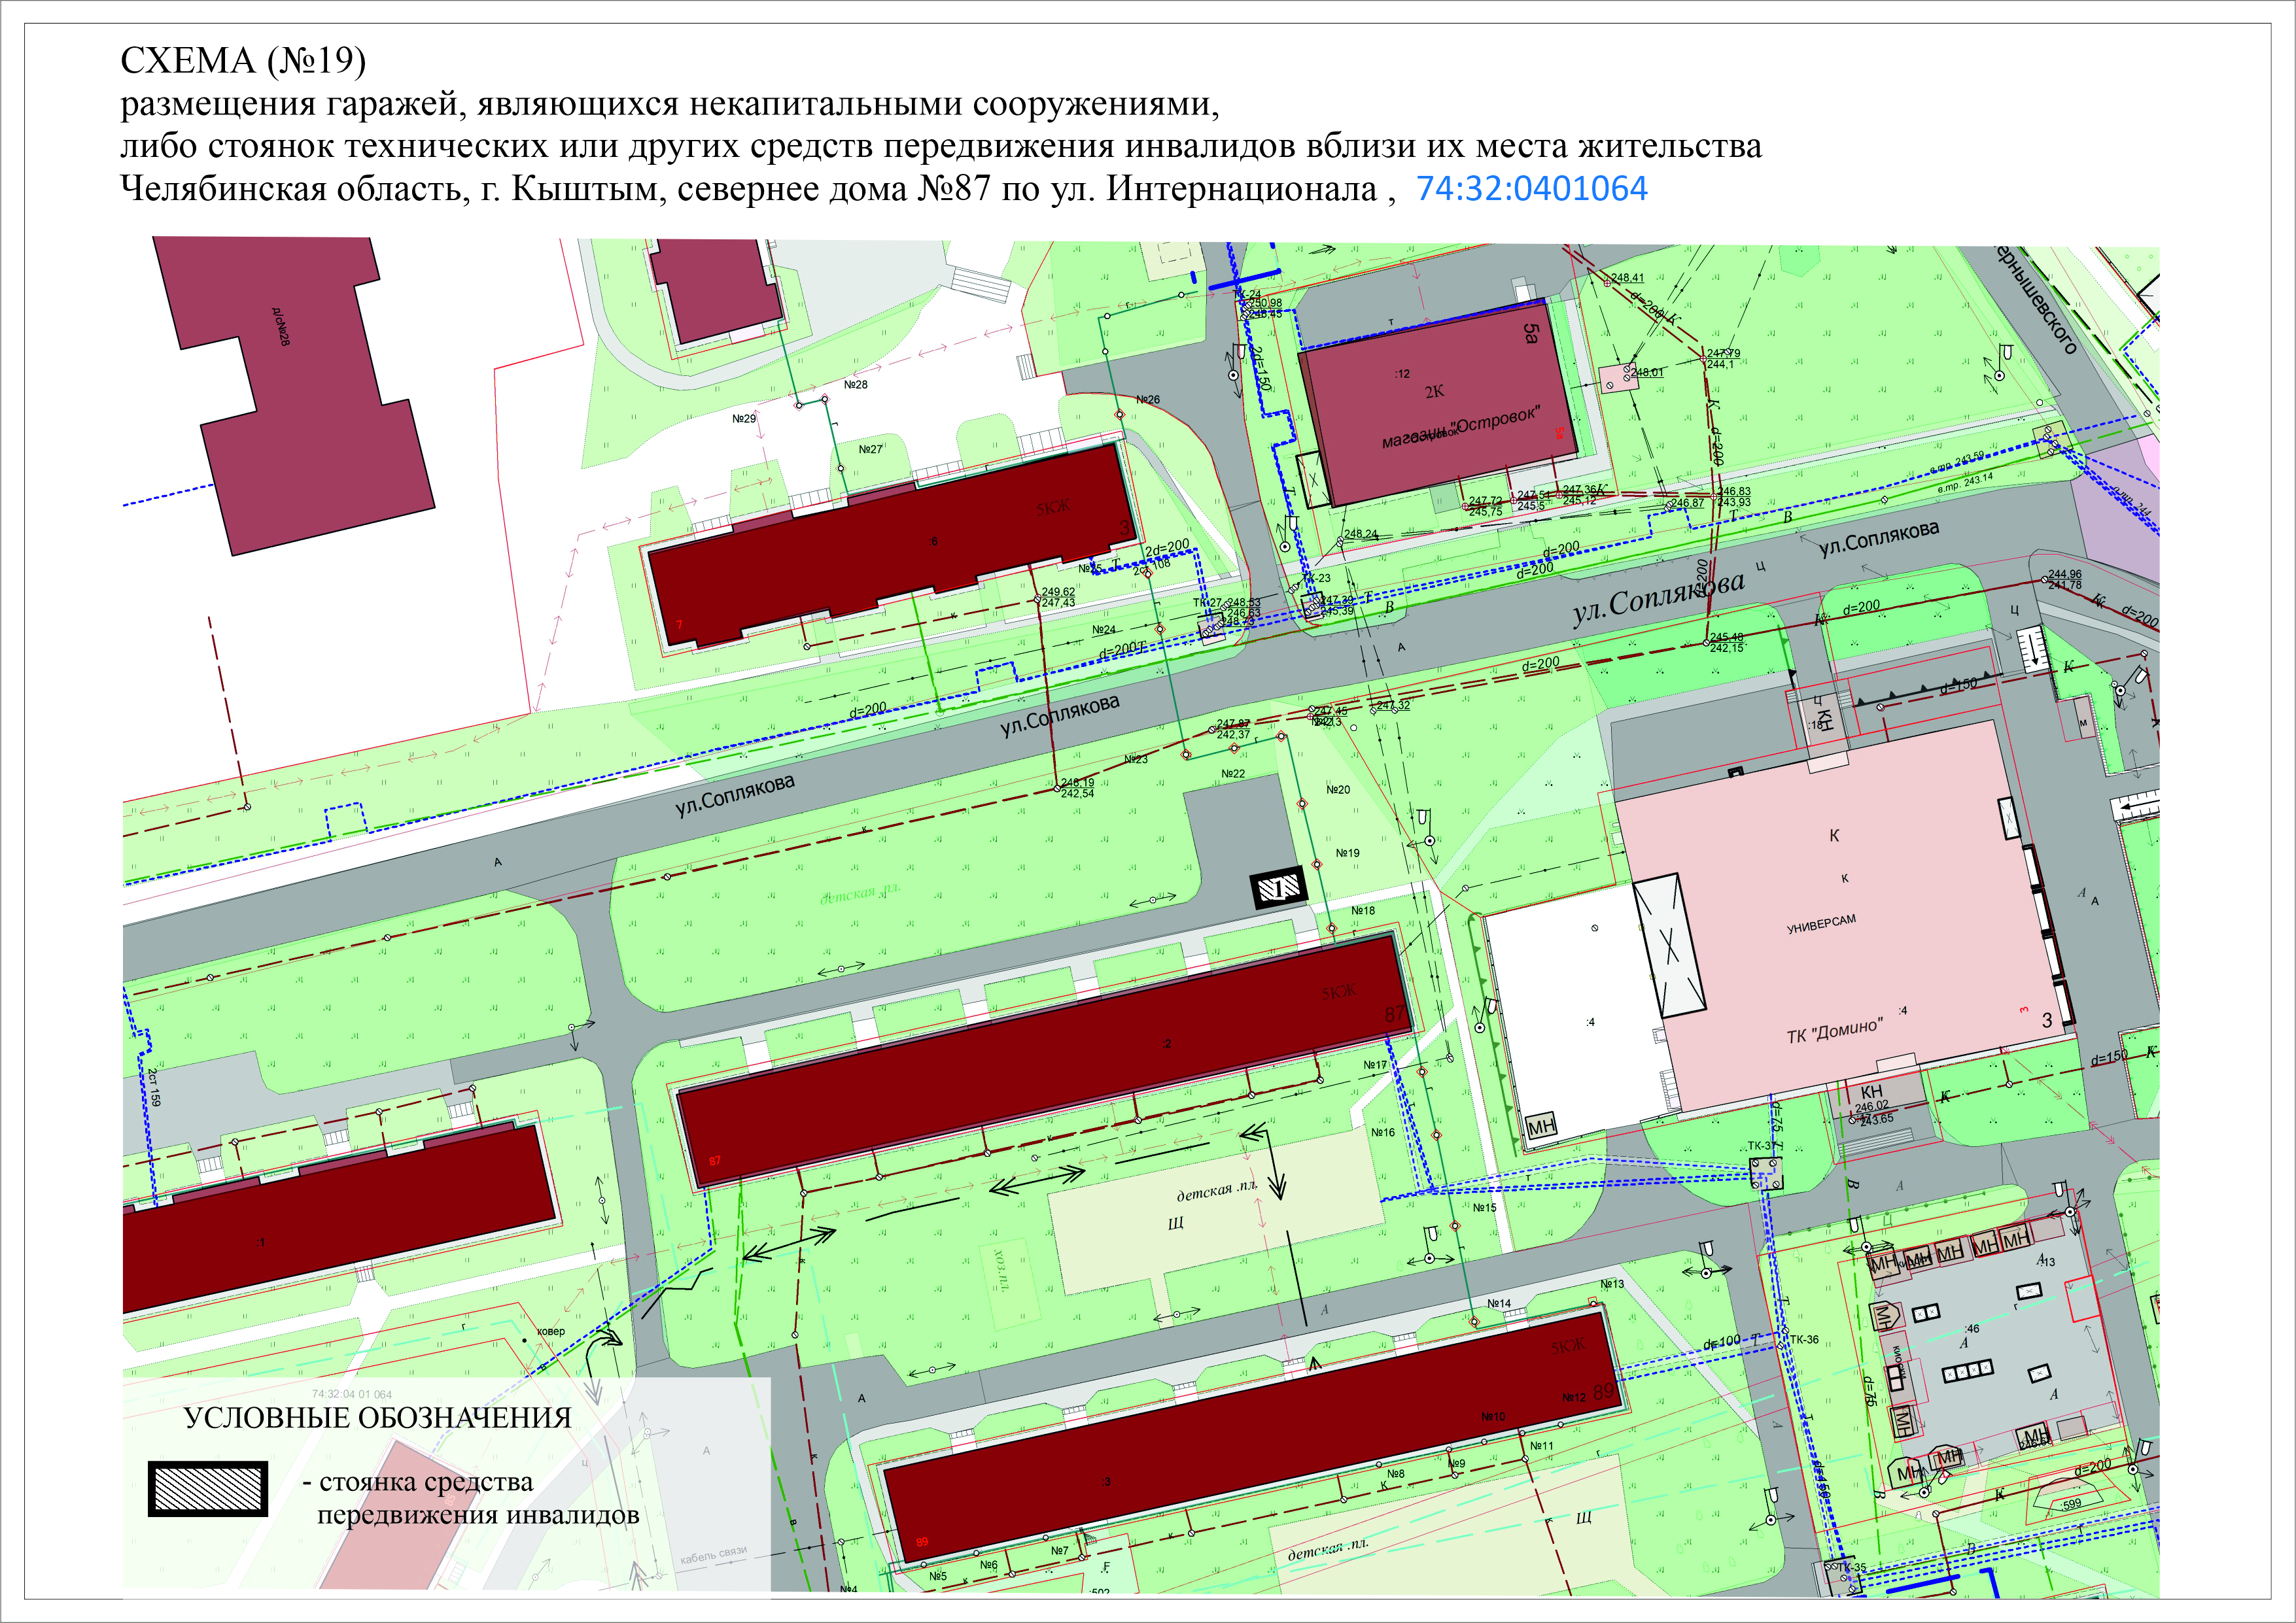
Task: Click manhole marker №19
Action: 1347,853
